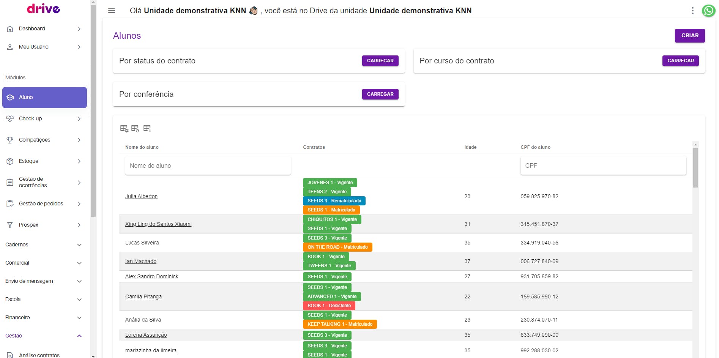Click the Aluno graduation cap icon

[10, 98]
